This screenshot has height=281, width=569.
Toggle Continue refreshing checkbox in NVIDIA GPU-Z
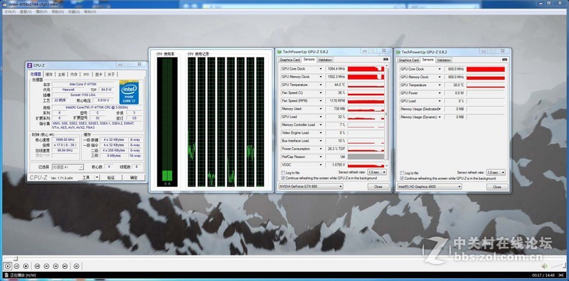pos(283,179)
